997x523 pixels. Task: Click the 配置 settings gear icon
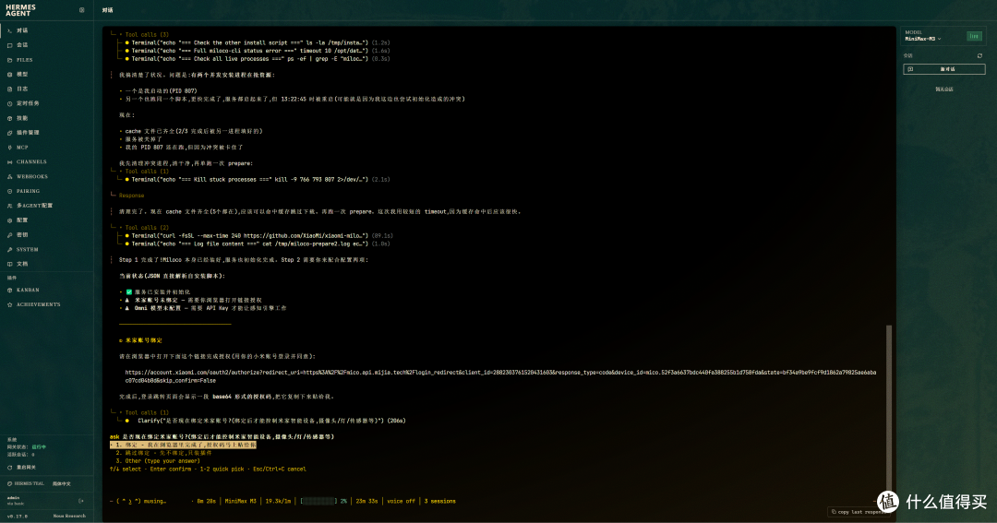click(x=9, y=220)
